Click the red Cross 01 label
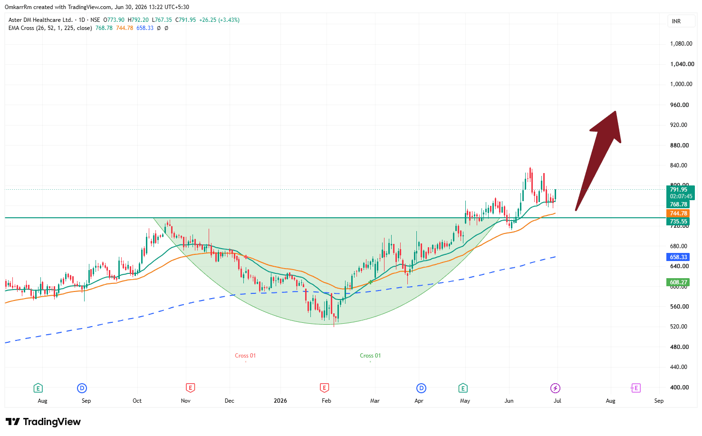This screenshot has width=702, height=436. 245,356
